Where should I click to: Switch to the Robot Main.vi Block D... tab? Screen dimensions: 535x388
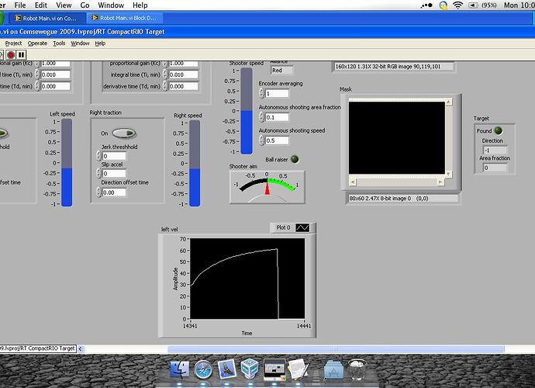124,18
